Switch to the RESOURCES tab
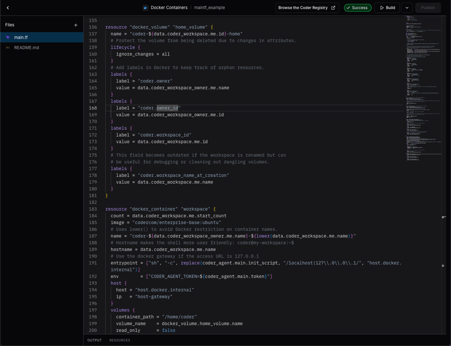 pyautogui.click(x=120, y=340)
